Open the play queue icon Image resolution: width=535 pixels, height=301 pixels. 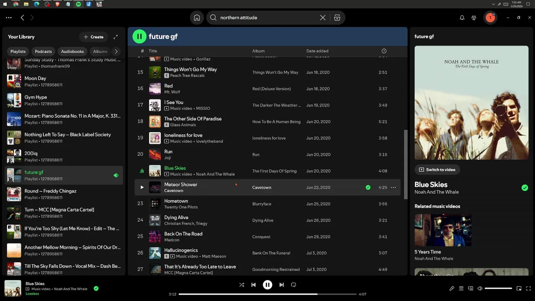461,288
